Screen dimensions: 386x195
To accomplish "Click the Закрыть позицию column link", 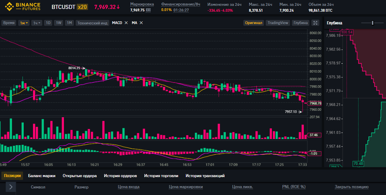I will point(352,187).
